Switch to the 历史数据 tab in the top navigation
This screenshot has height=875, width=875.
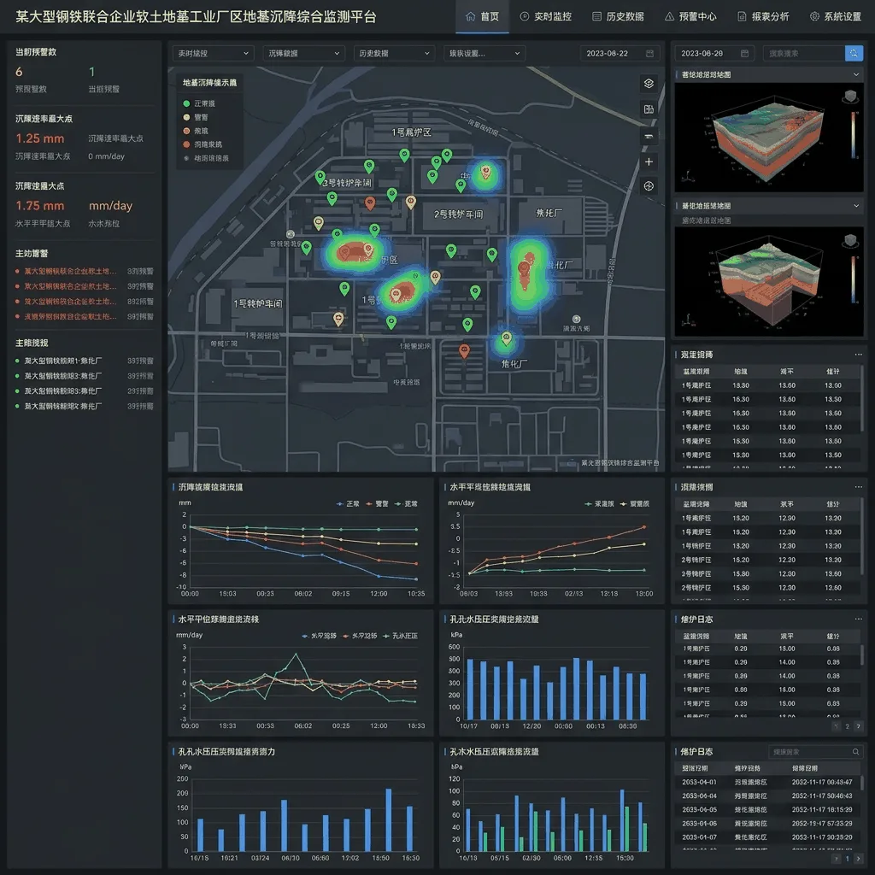click(618, 17)
